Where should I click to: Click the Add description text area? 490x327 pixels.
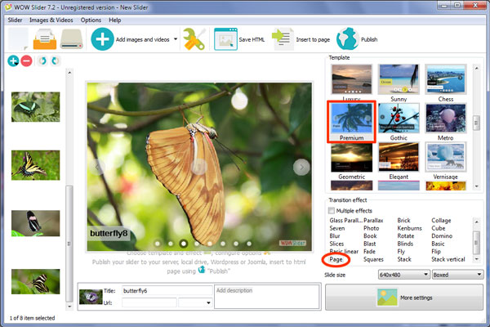[x=266, y=296]
